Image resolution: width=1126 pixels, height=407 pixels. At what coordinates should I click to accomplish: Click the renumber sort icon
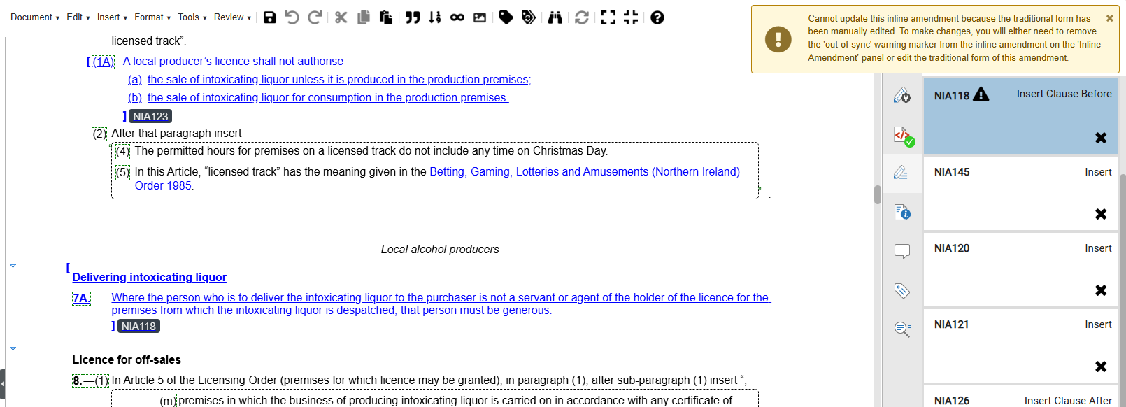coord(435,17)
